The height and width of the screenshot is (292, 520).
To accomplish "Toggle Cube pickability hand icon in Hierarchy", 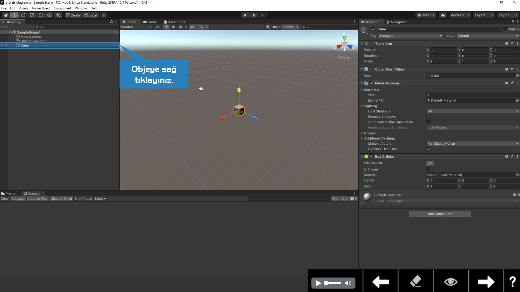I will click(x=6, y=45).
